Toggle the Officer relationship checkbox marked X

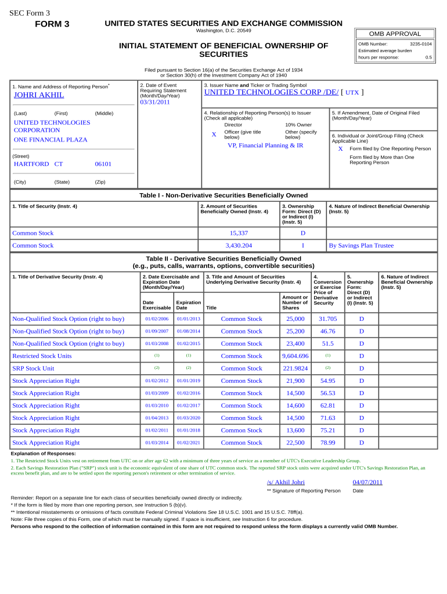coord(214,135)
